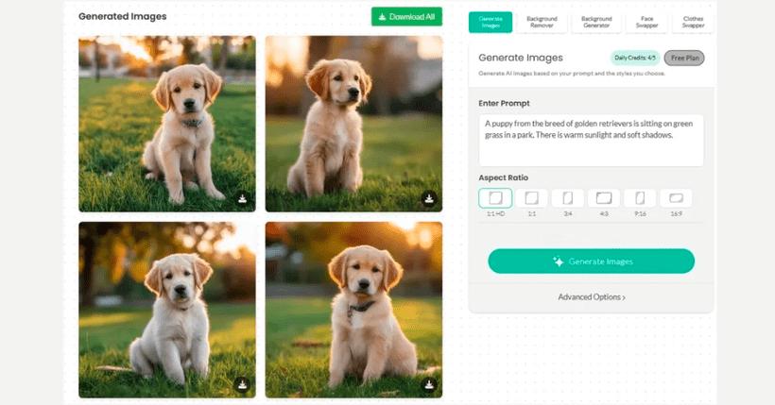775x405 pixels.
Task: Expand Advanced Options
Action: coord(591,297)
